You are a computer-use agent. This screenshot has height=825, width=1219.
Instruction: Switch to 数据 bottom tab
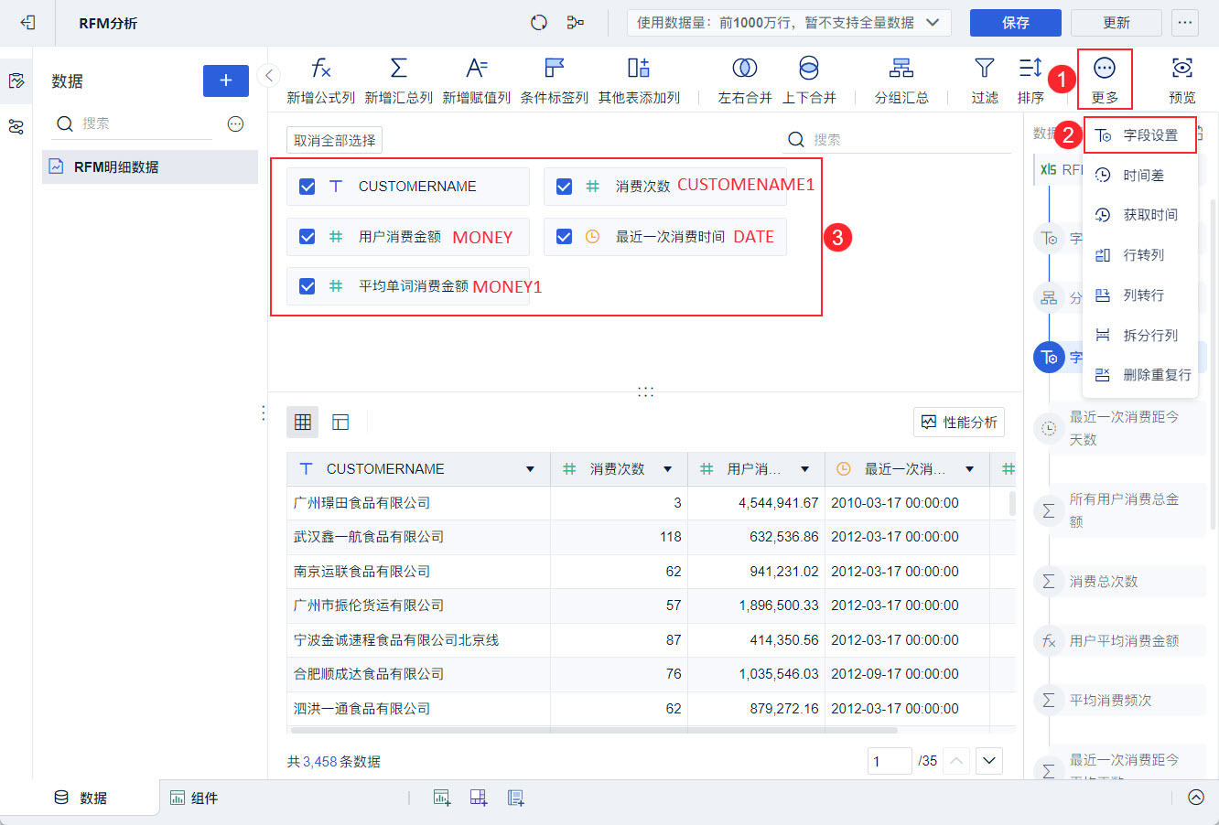[x=81, y=798]
